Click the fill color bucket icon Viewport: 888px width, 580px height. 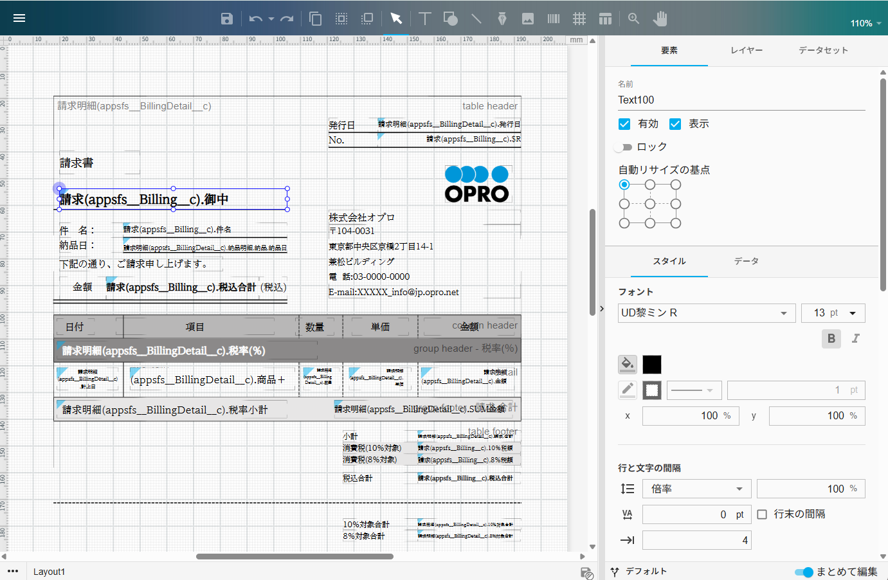tap(628, 365)
